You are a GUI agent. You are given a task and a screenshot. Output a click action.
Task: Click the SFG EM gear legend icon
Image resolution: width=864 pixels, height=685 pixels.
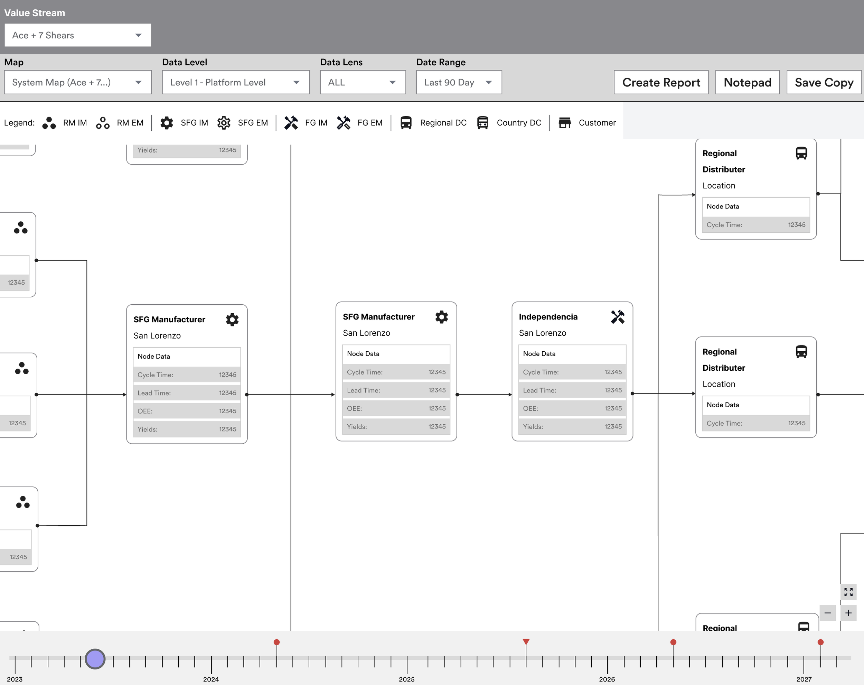click(x=224, y=123)
